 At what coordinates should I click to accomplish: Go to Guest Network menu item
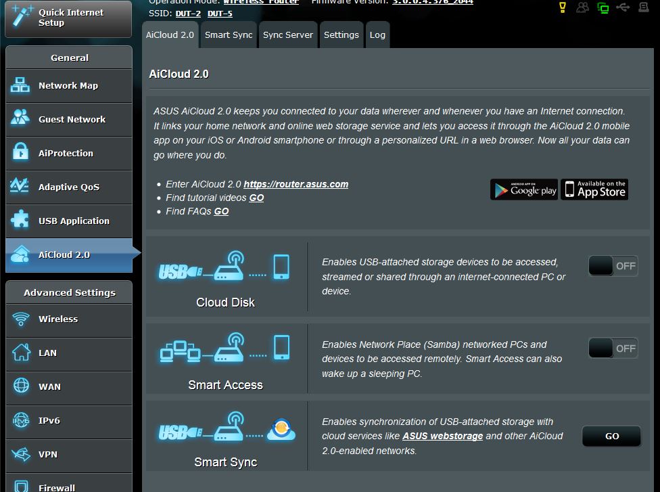tap(69, 120)
